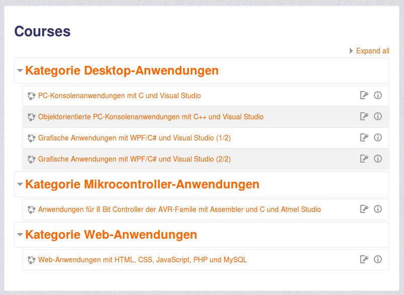Click enrolment icon for Grafische Anwendungen (1/2)

point(364,137)
